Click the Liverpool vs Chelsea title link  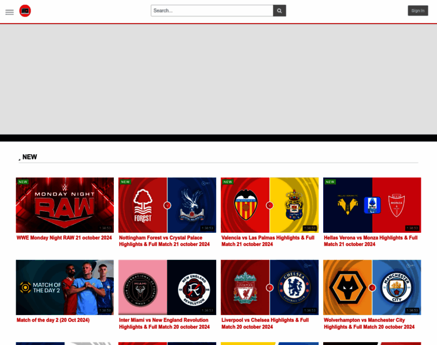[x=265, y=323]
